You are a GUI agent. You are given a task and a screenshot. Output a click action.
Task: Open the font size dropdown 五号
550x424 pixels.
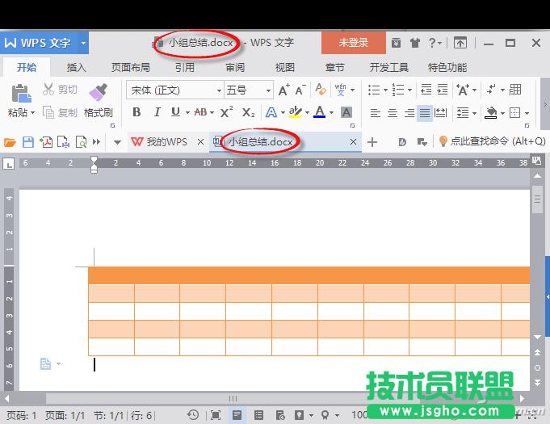(x=248, y=90)
